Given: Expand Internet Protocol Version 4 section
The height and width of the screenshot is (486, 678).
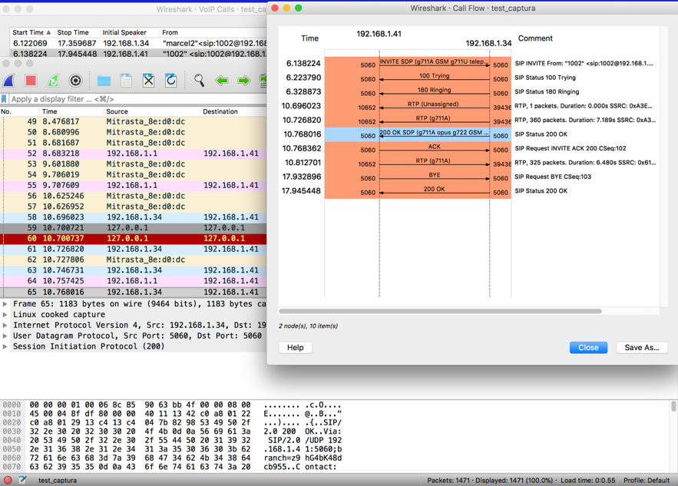Looking at the screenshot, I should (x=5, y=326).
